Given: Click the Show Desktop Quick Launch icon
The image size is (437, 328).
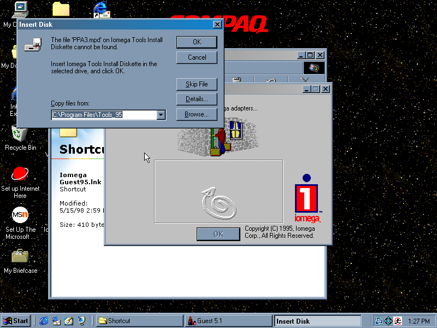Looking at the screenshot, I should 69,321.
